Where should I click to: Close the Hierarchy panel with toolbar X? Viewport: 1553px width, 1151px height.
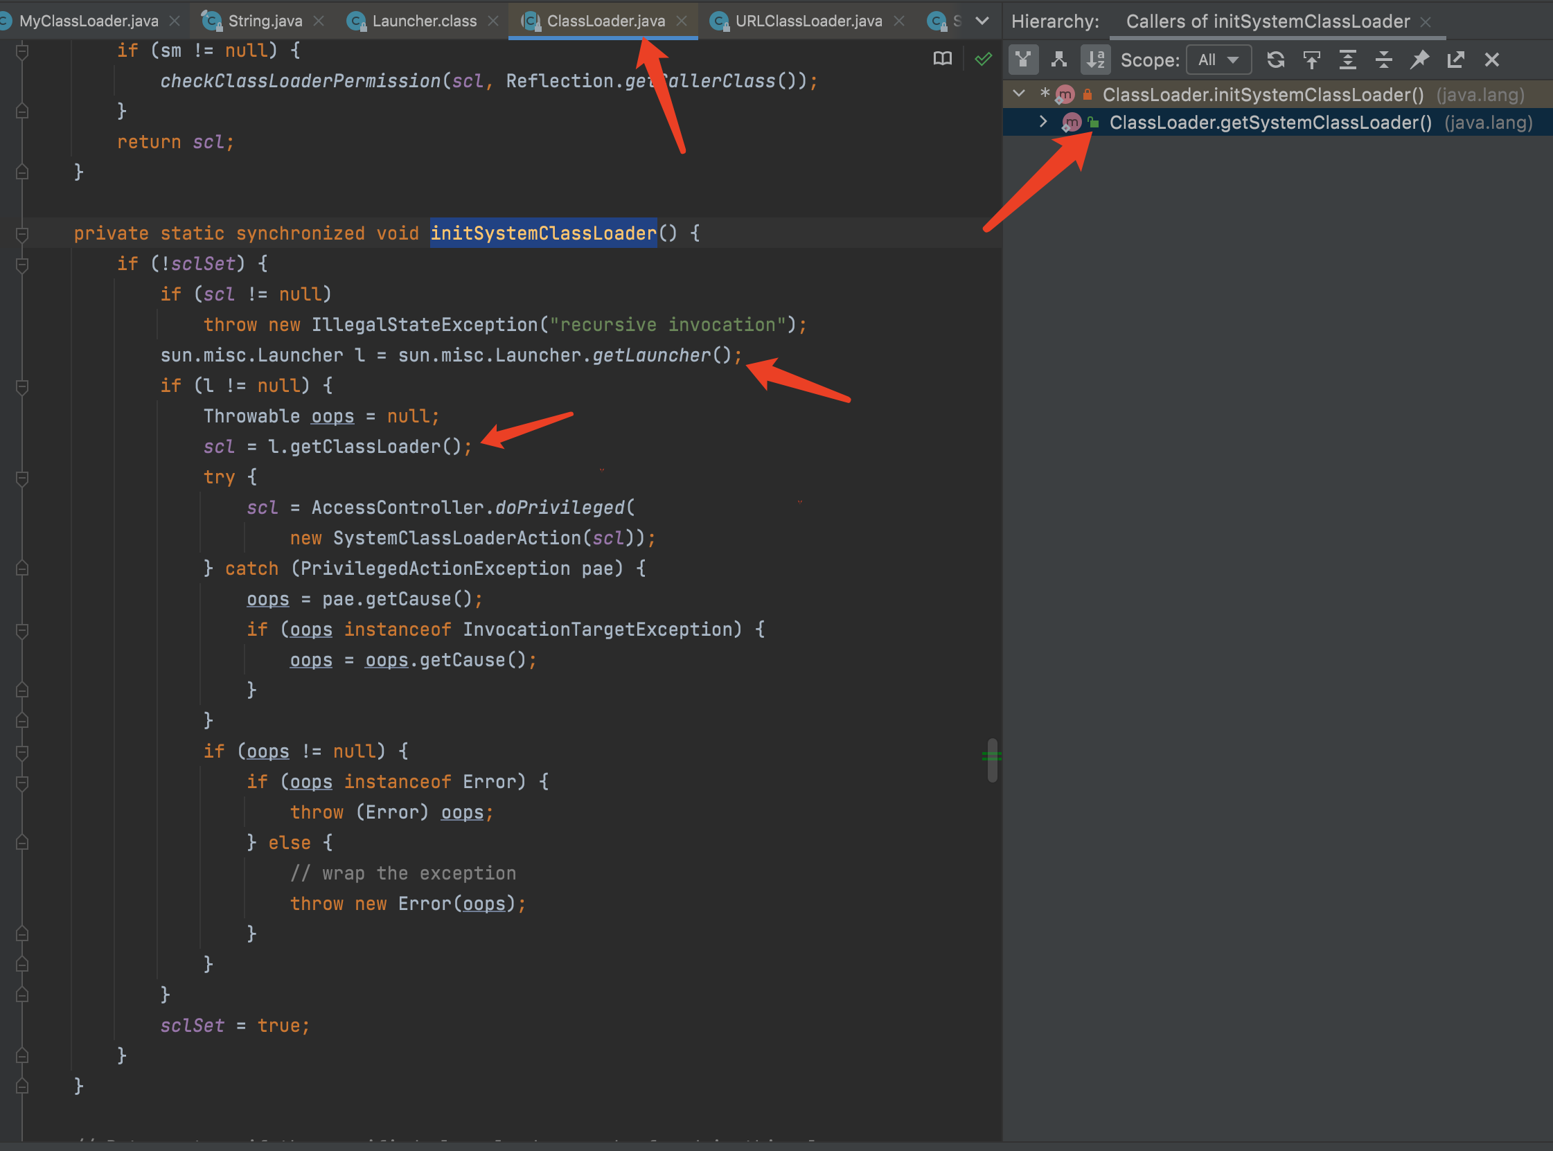(1491, 60)
